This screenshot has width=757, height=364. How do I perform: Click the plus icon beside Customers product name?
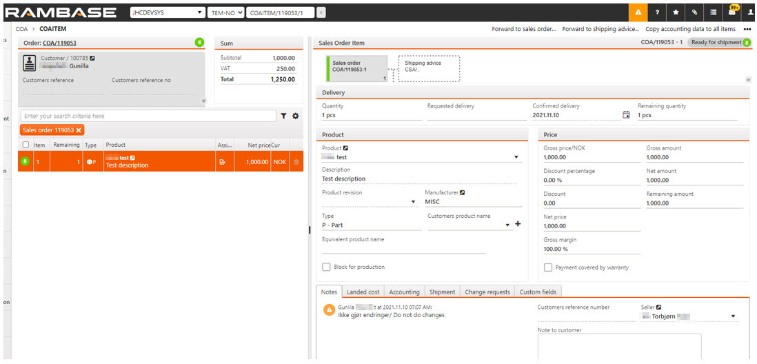(x=518, y=225)
